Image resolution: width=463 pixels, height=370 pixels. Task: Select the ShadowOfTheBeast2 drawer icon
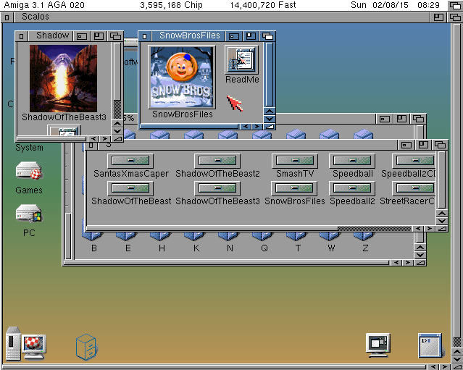[217, 161]
